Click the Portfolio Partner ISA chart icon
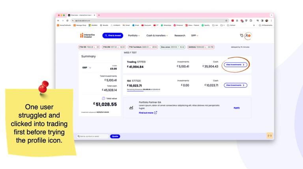 [x=131, y=108]
